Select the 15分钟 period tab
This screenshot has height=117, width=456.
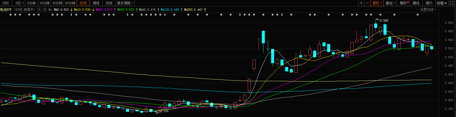pos(44,3)
